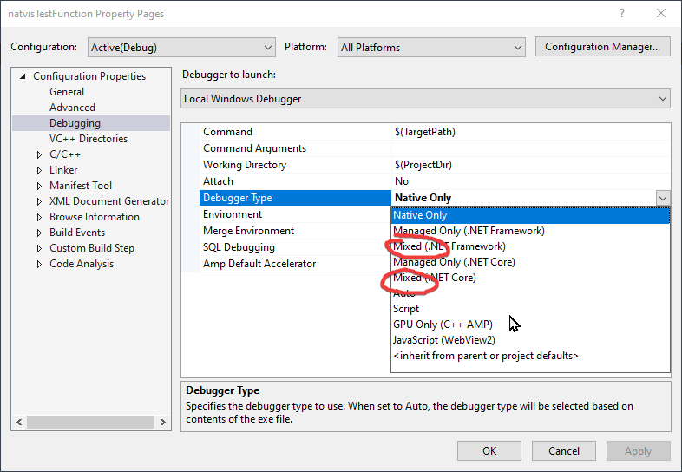
Task: Select the SQL Debugging property row
Action: coord(295,247)
